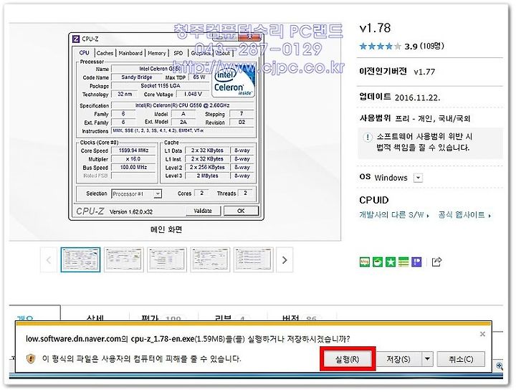
Task: Click the 사용범위 프리 license text
Action: [x=415, y=118]
